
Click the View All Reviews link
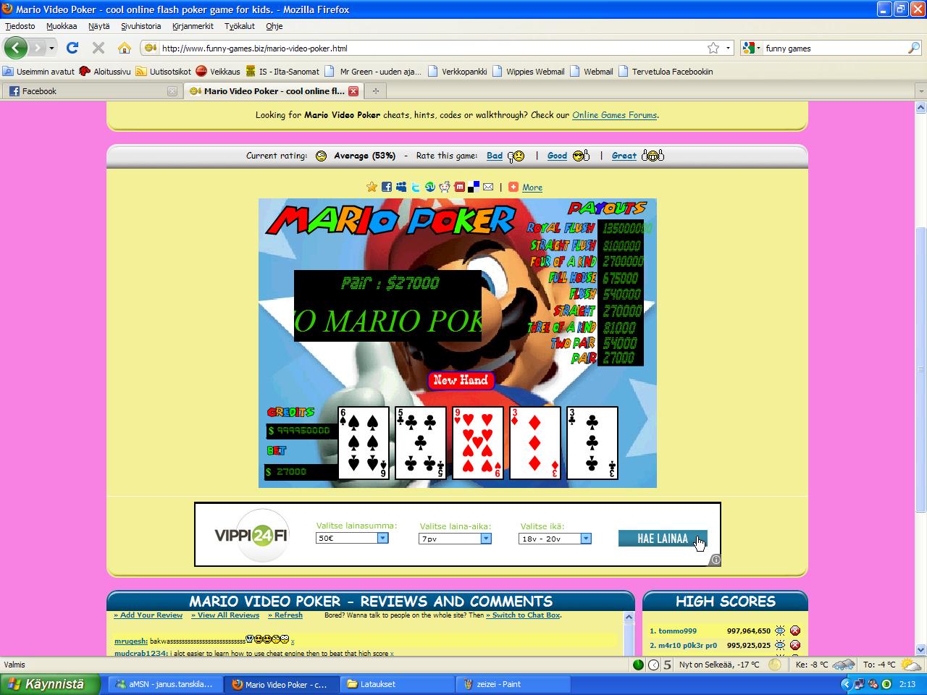[225, 615]
